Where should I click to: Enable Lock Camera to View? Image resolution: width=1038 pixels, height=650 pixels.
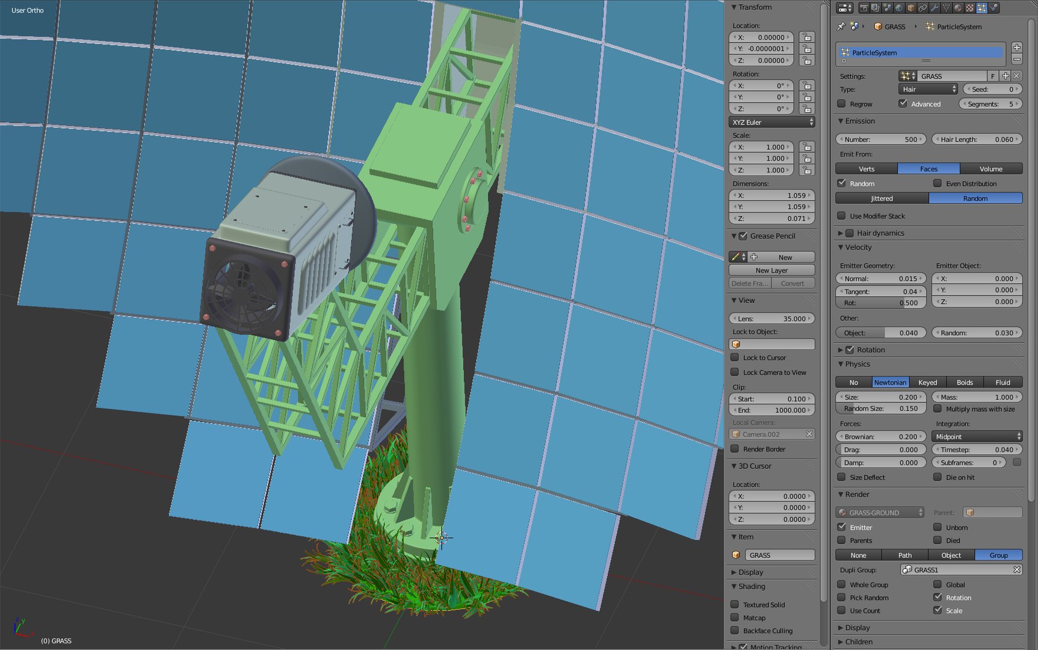[735, 372]
